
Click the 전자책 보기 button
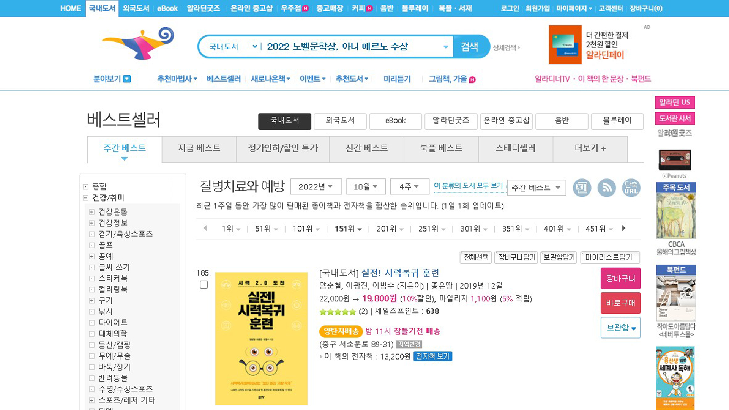(x=432, y=356)
